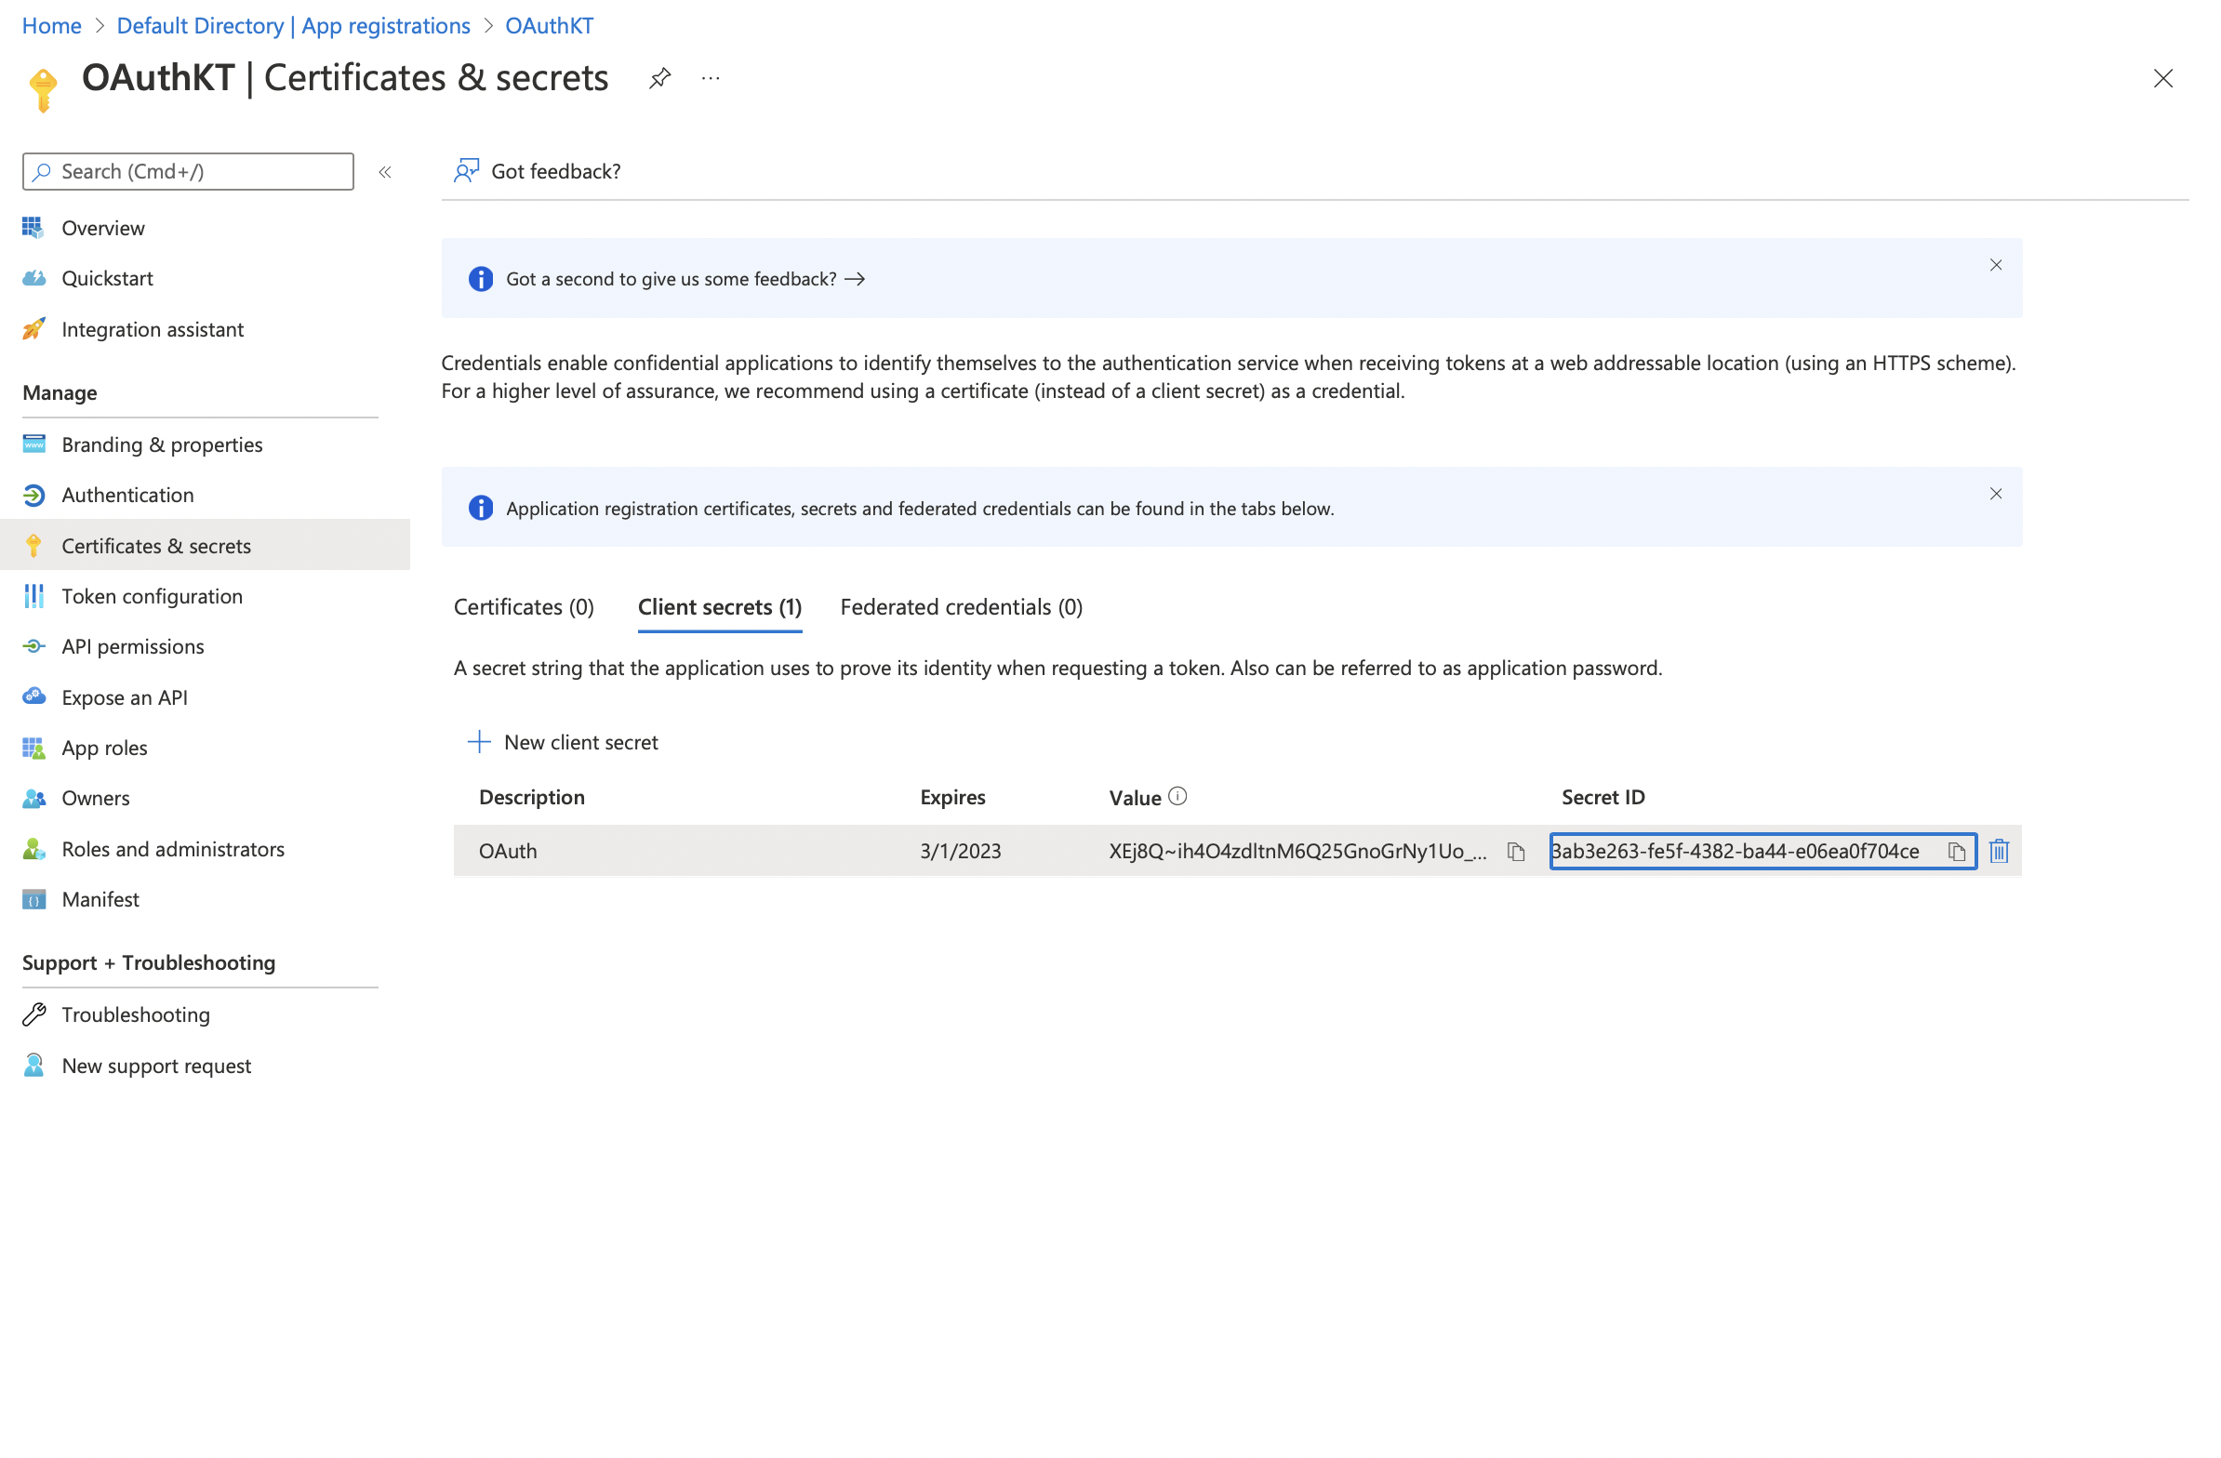Collapse the left navigation menu
2221x1458 pixels.
click(384, 172)
